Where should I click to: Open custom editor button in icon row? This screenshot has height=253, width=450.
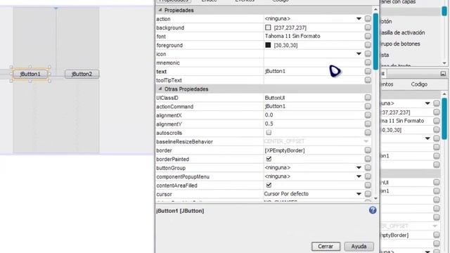pos(368,54)
